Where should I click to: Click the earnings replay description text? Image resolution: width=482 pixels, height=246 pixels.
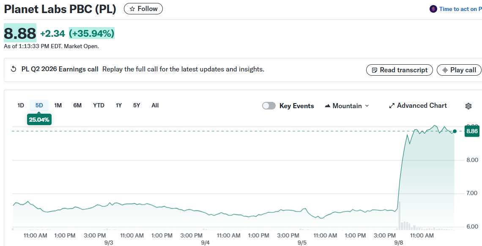(183, 69)
